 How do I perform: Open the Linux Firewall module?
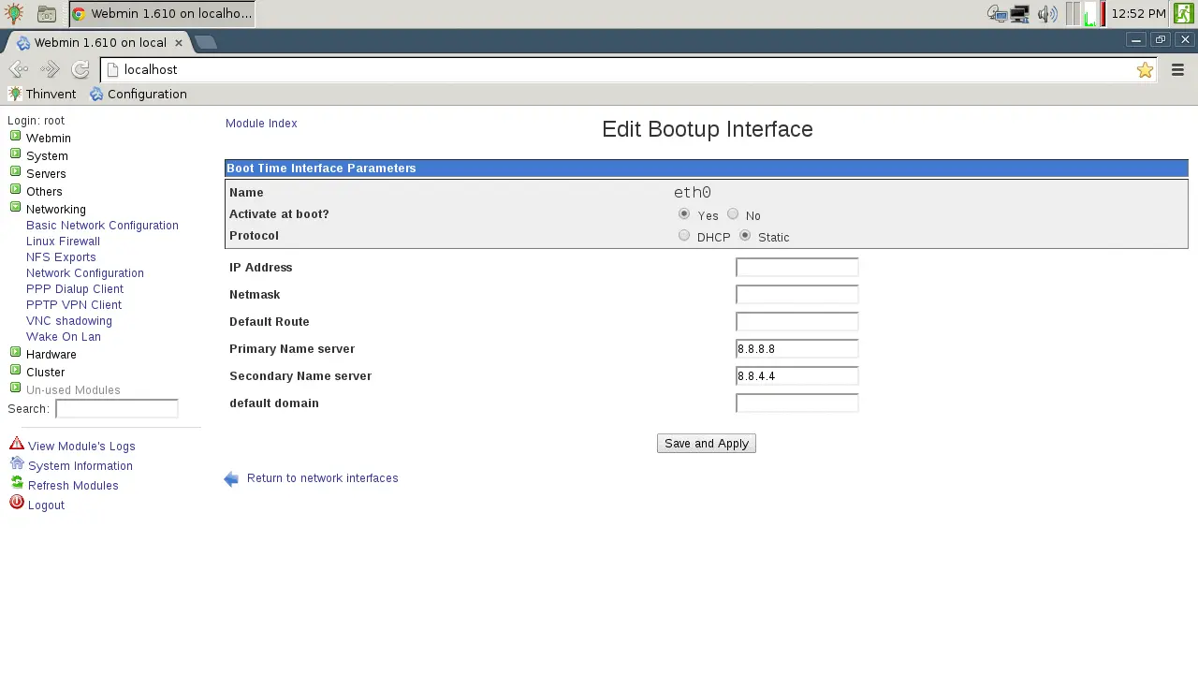click(x=63, y=242)
